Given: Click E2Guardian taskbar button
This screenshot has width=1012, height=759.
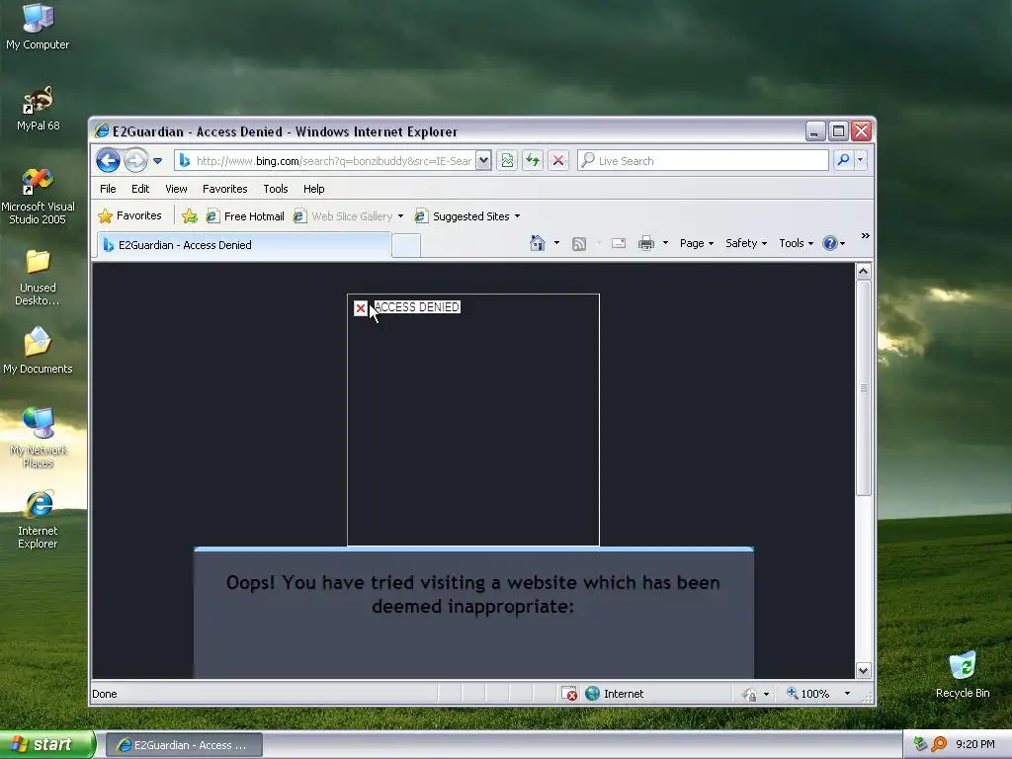Looking at the screenshot, I should [x=184, y=745].
